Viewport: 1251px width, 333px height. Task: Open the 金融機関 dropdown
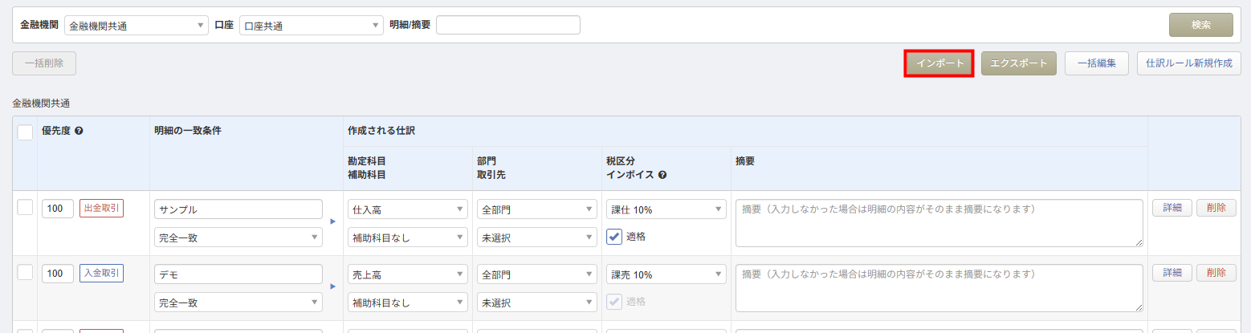pos(136,26)
